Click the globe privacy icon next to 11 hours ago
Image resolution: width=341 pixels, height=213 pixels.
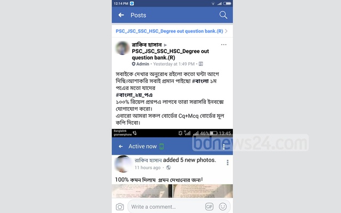168,168
